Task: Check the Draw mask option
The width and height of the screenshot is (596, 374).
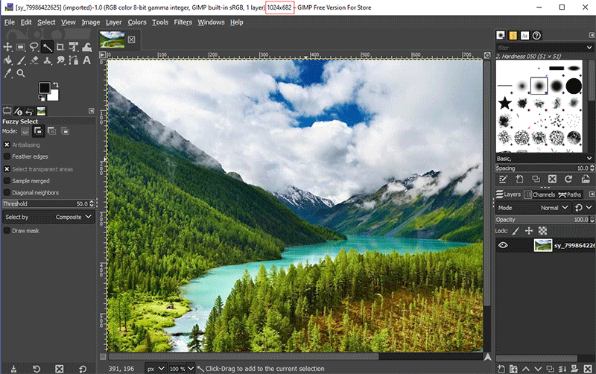Action: (x=7, y=231)
